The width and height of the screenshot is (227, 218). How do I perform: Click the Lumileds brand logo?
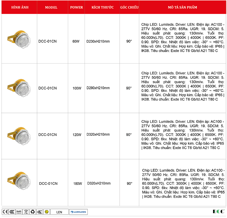click(78, 212)
